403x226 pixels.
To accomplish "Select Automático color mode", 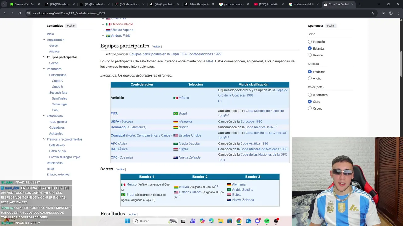I will [310, 95].
